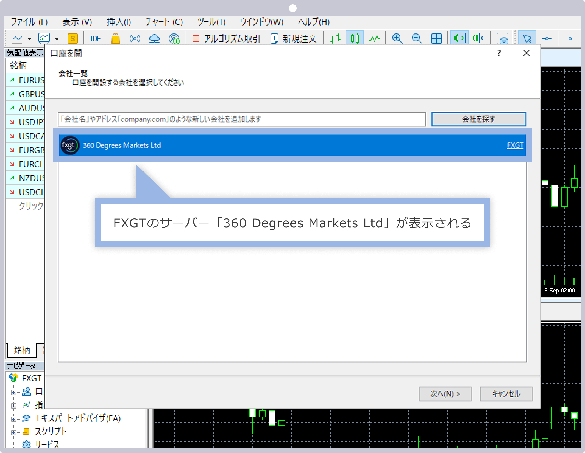
Task: Select USDCH symbol row
Action: pyautogui.click(x=26, y=192)
